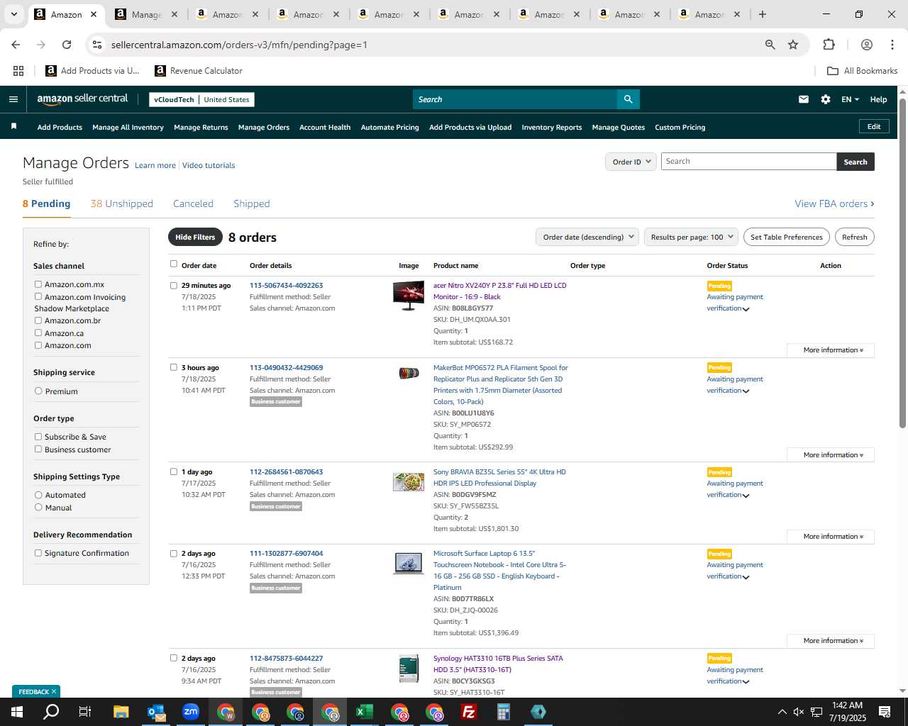This screenshot has height=726, width=908.
Task: Open the EN language dropdown
Action: [x=850, y=99]
